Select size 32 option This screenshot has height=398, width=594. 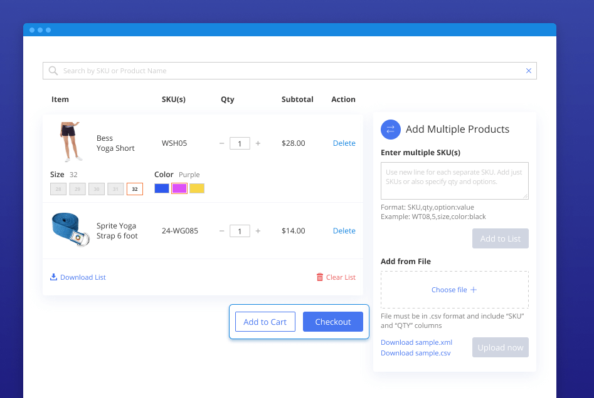coord(135,189)
